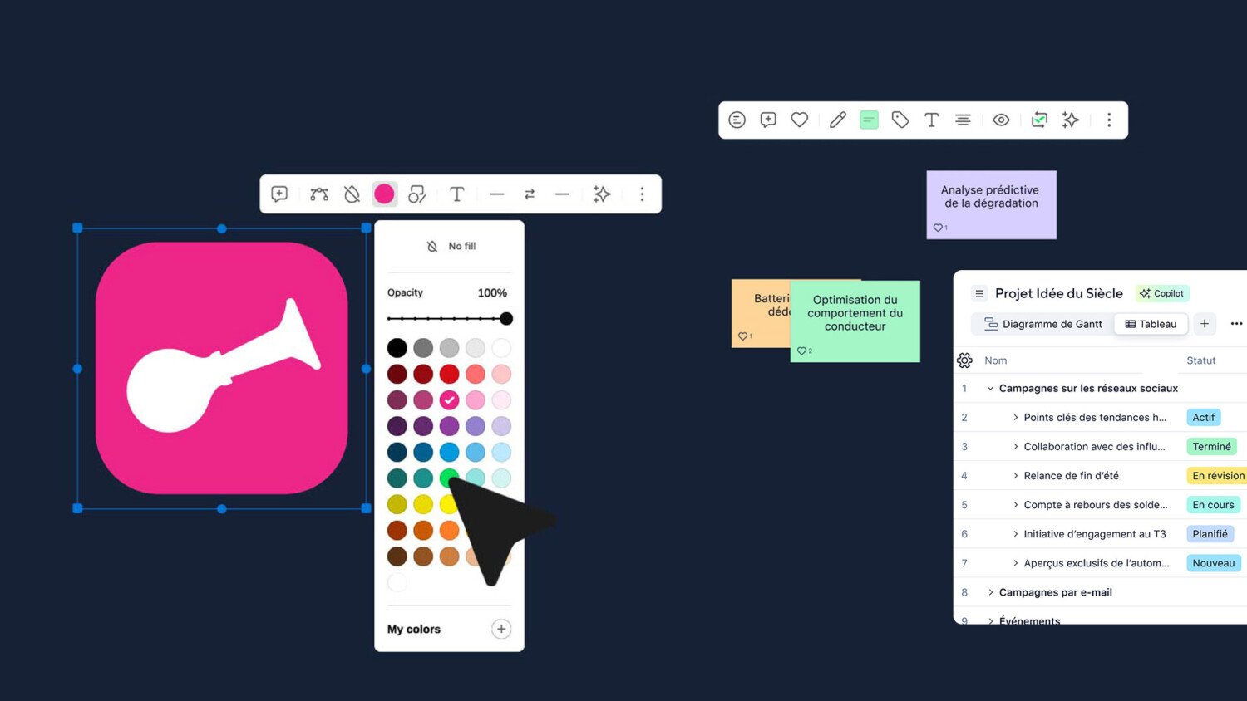The height and width of the screenshot is (701, 1247).
Task: Click the no-fill droplet icon in the shape toolbar
Action: point(352,194)
